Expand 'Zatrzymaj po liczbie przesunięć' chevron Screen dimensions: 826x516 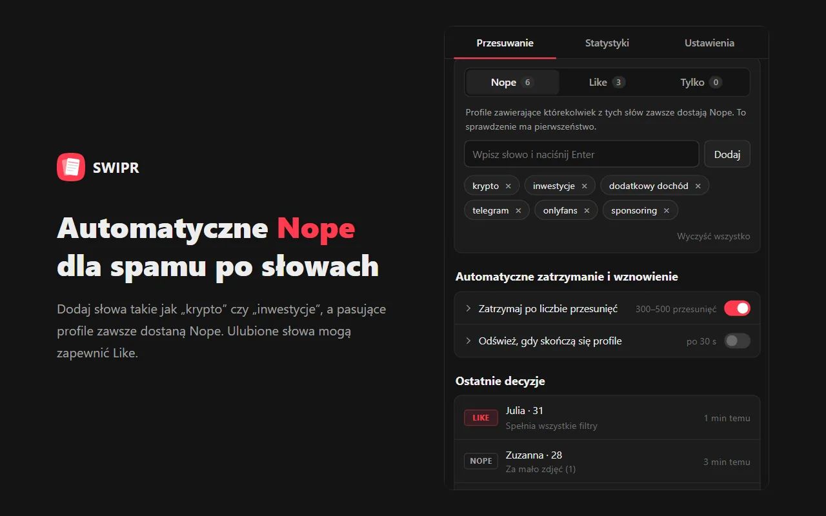468,308
